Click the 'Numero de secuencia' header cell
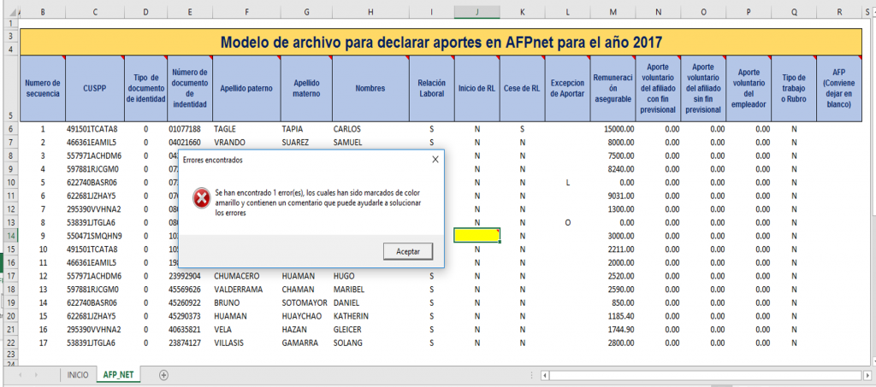This screenshot has height=387, width=876. [43, 88]
